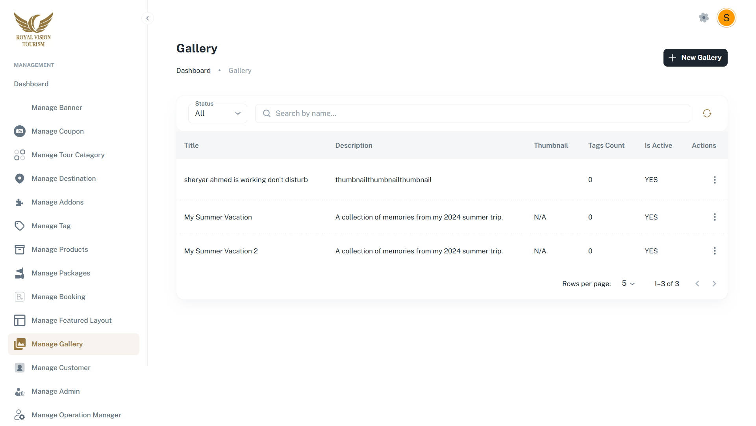The image size is (756, 426).
Task: Click the settings gear icon
Action: [704, 18]
